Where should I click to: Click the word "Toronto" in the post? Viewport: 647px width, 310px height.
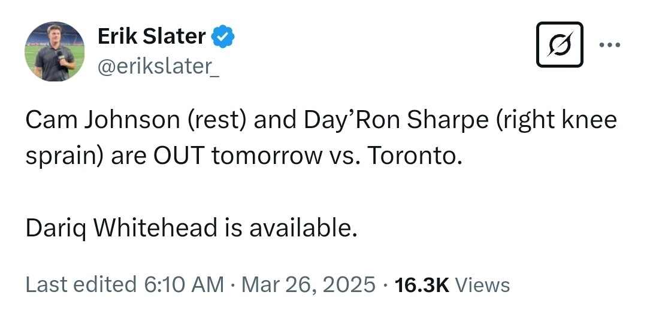point(413,156)
